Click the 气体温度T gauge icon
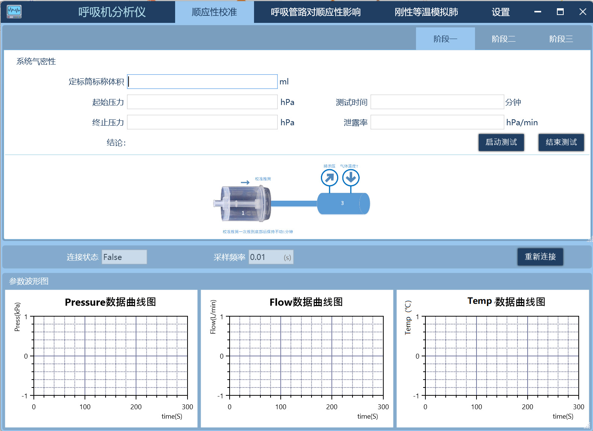Screen dimensions: 593x431 (351, 177)
